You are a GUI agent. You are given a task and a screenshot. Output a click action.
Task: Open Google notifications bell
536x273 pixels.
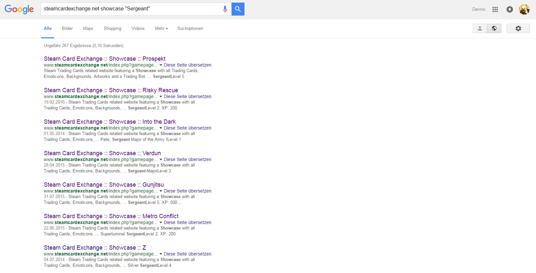[x=510, y=9]
